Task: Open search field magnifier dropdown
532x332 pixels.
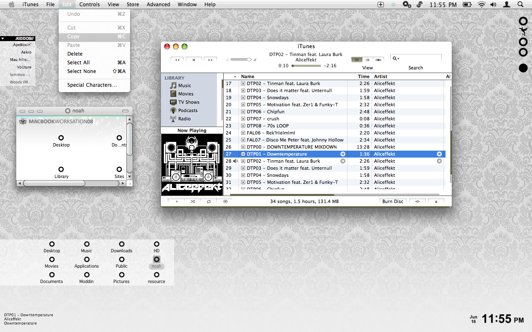Action: coord(396,59)
